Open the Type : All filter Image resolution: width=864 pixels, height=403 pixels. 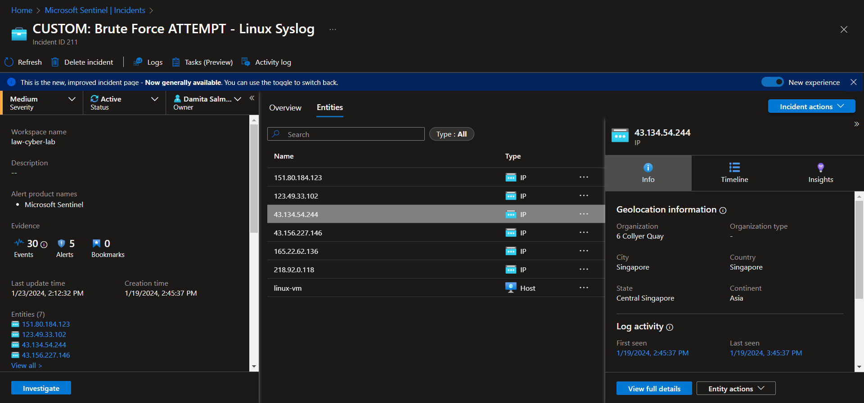point(451,134)
